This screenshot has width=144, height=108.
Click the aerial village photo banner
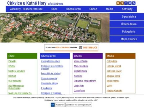pyautogui.click(x=55, y=28)
